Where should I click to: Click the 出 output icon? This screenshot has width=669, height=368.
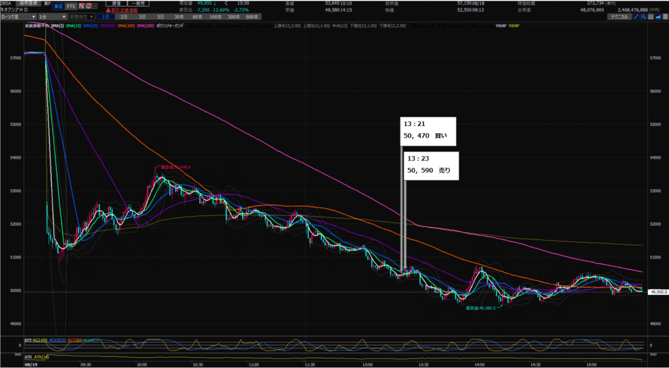651,17
